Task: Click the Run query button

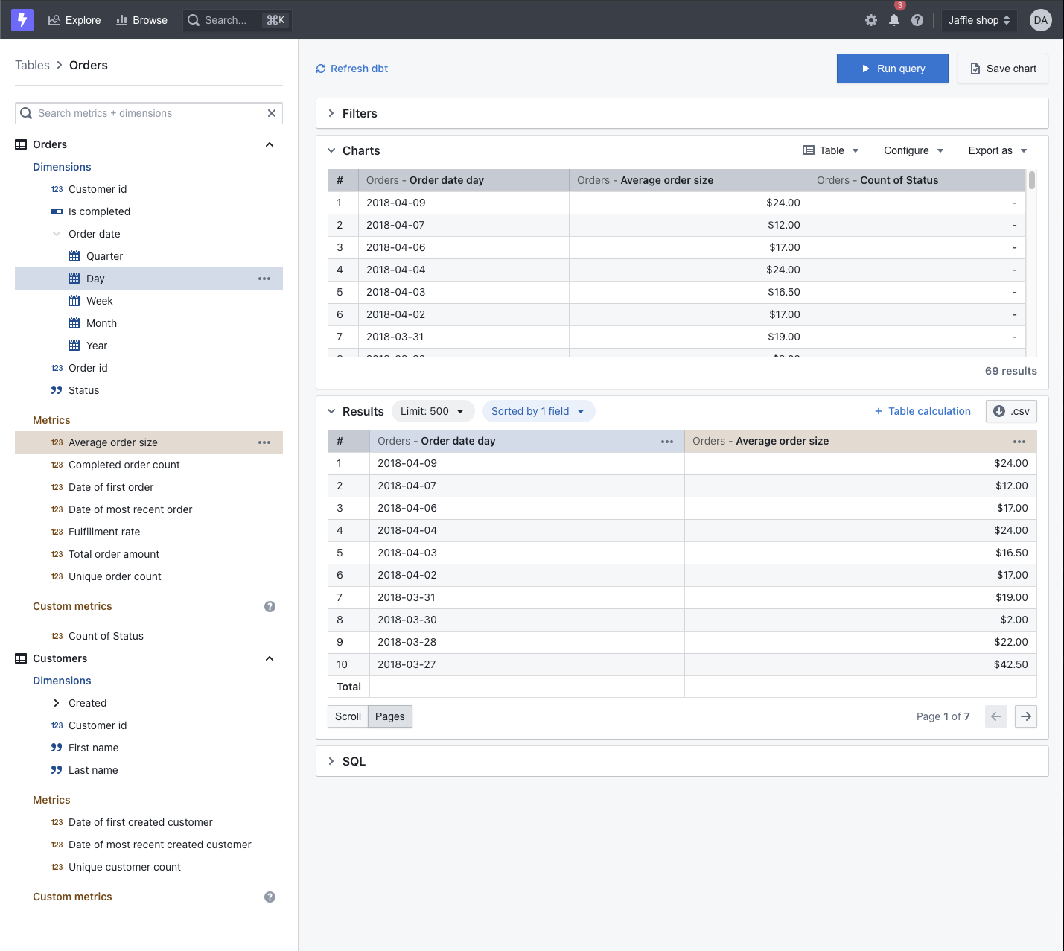Action: [x=892, y=68]
